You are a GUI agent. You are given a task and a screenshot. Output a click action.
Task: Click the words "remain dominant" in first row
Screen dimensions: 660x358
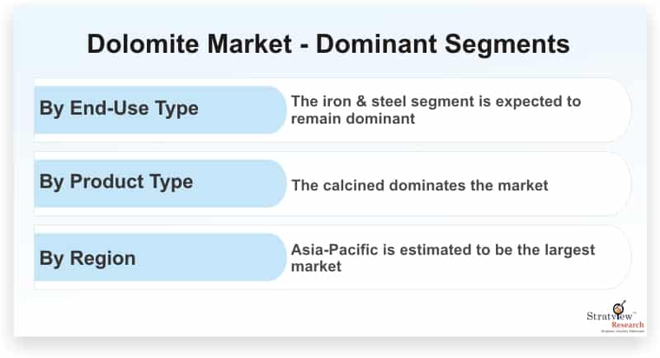[x=352, y=119]
